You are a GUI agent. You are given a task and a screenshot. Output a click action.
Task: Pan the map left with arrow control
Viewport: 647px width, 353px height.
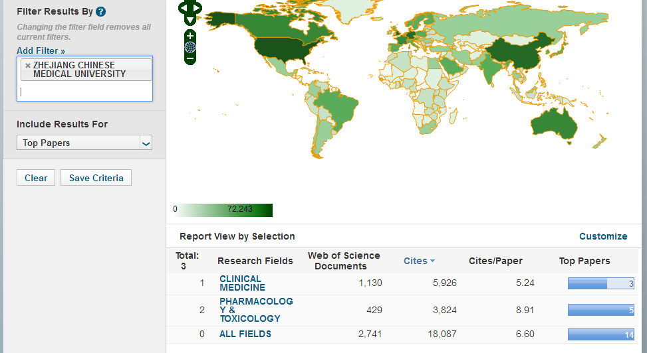184,8
